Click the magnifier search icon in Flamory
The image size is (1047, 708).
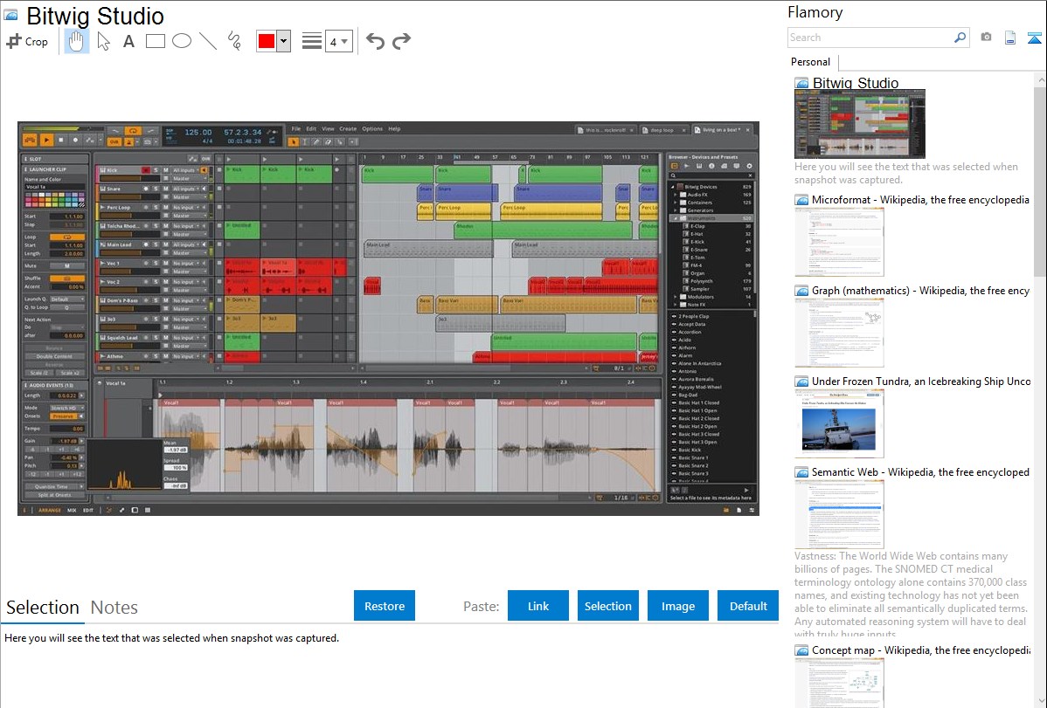tap(960, 38)
